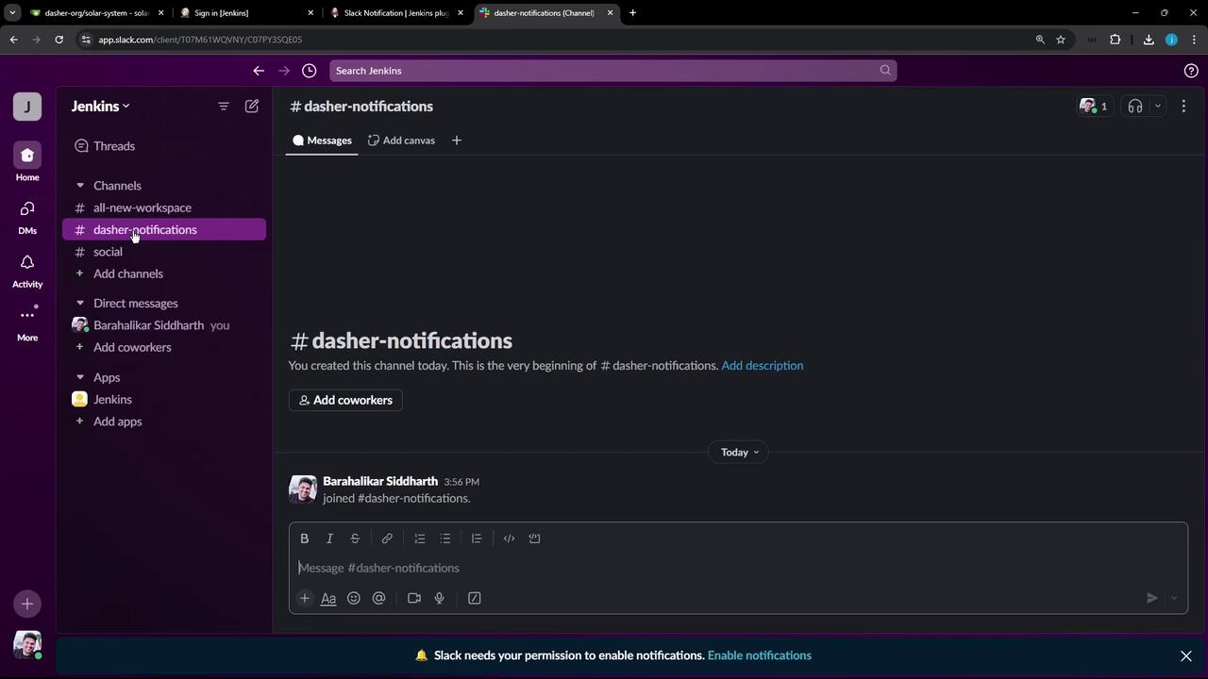Collapse the Channels section

point(80,186)
